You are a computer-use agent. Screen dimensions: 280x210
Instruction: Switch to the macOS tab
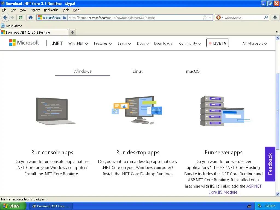coord(193,71)
